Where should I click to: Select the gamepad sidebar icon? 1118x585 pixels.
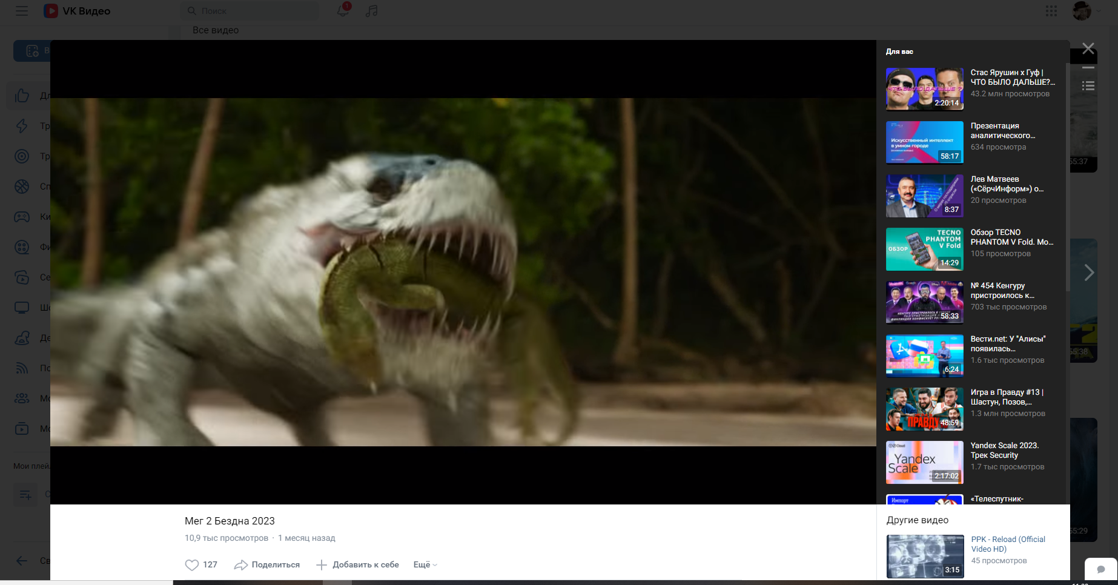(22, 217)
